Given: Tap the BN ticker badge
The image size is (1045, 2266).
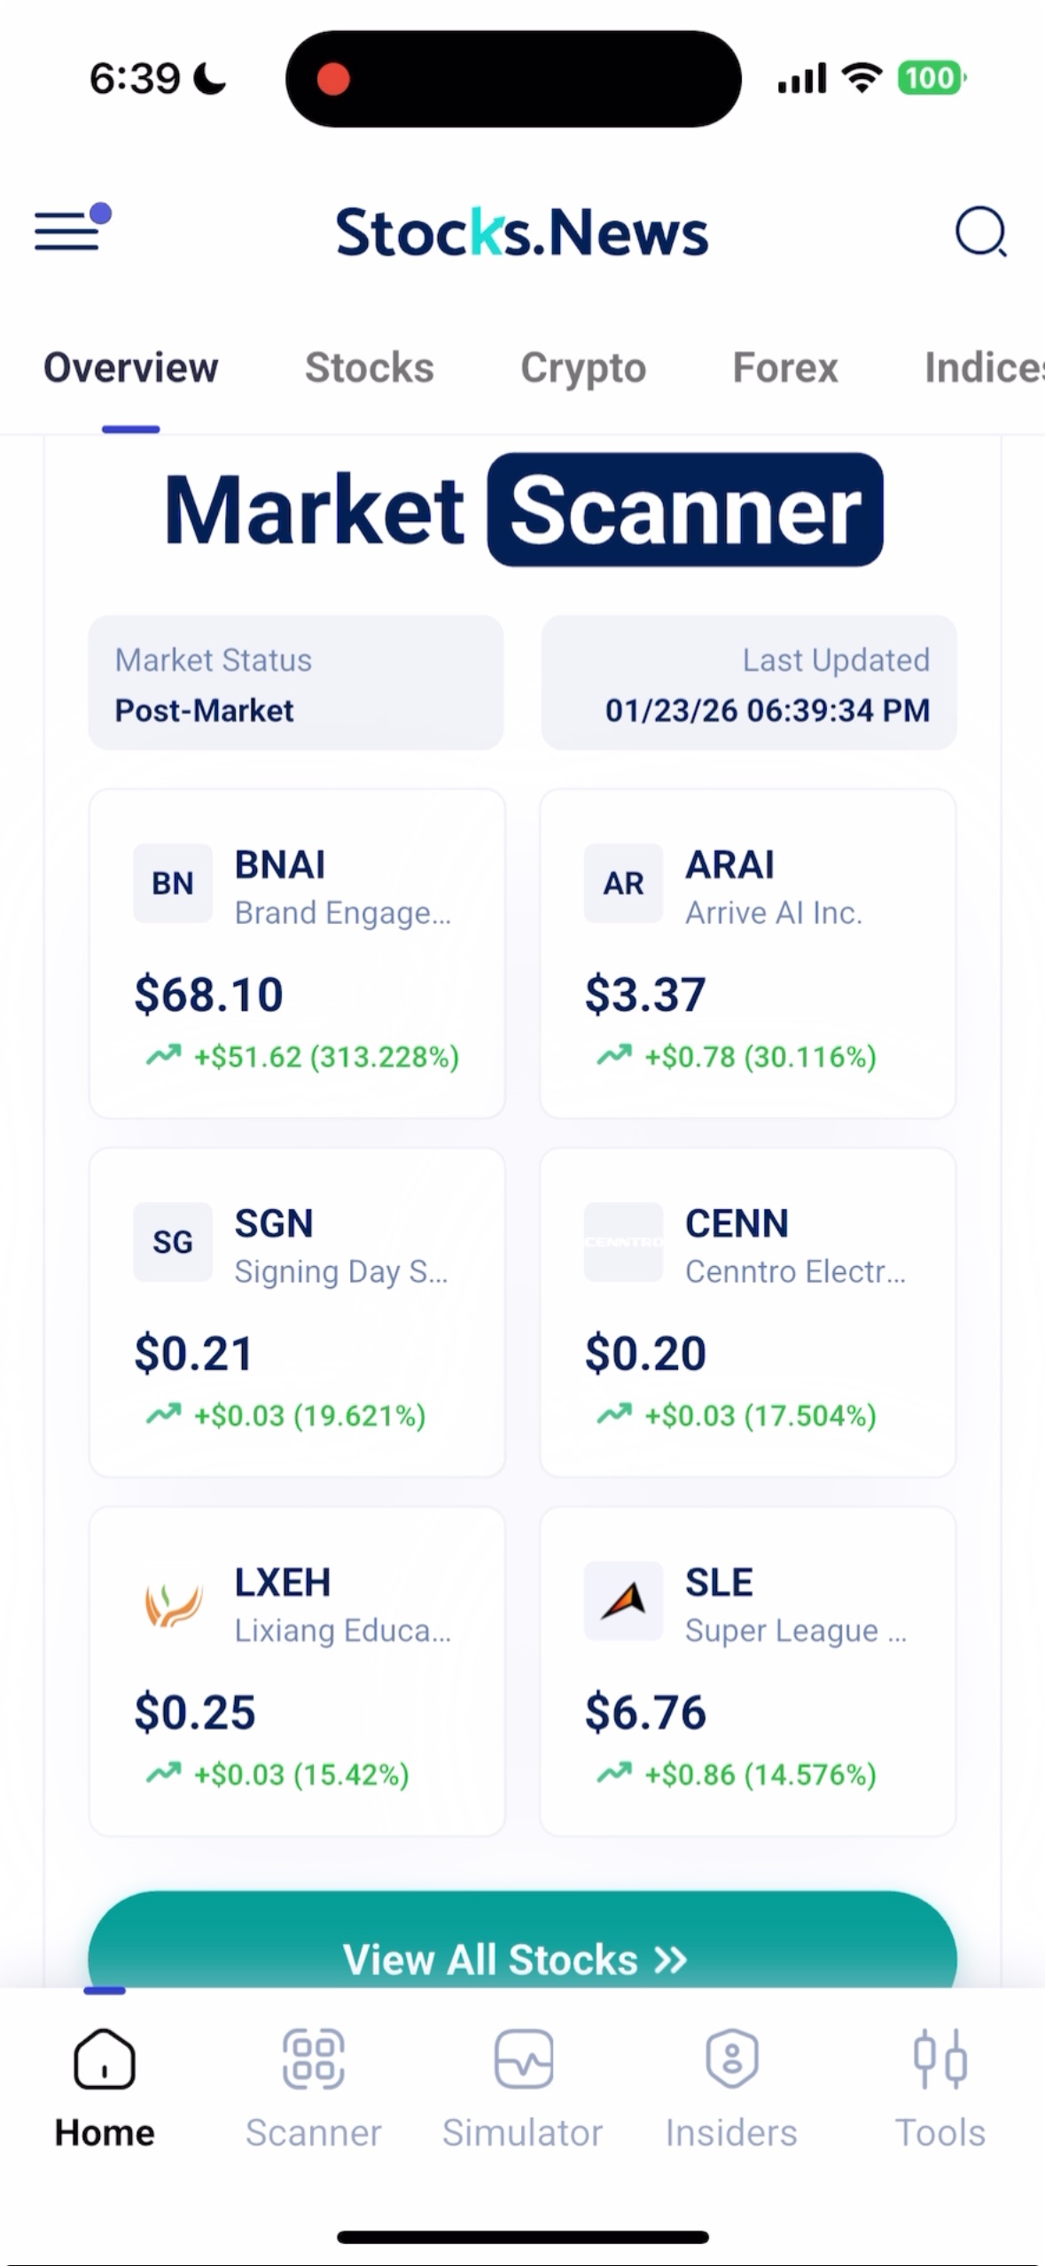Looking at the screenshot, I should pyautogui.click(x=173, y=883).
